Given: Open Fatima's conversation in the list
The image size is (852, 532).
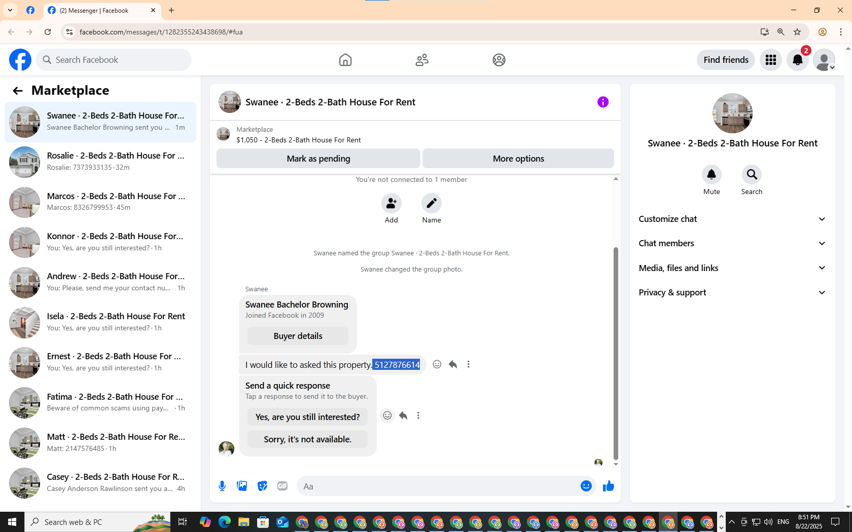Looking at the screenshot, I should [x=100, y=403].
